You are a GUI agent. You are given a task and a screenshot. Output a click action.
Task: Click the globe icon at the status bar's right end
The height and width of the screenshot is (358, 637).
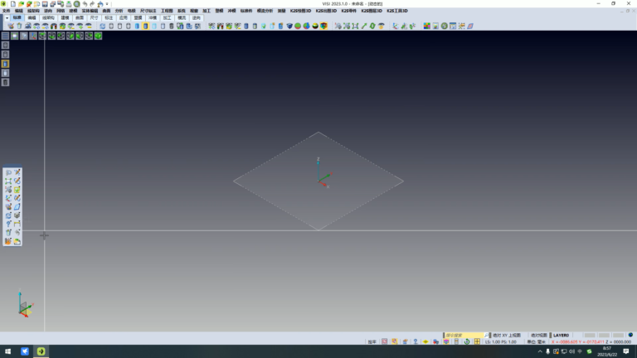[630, 335]
